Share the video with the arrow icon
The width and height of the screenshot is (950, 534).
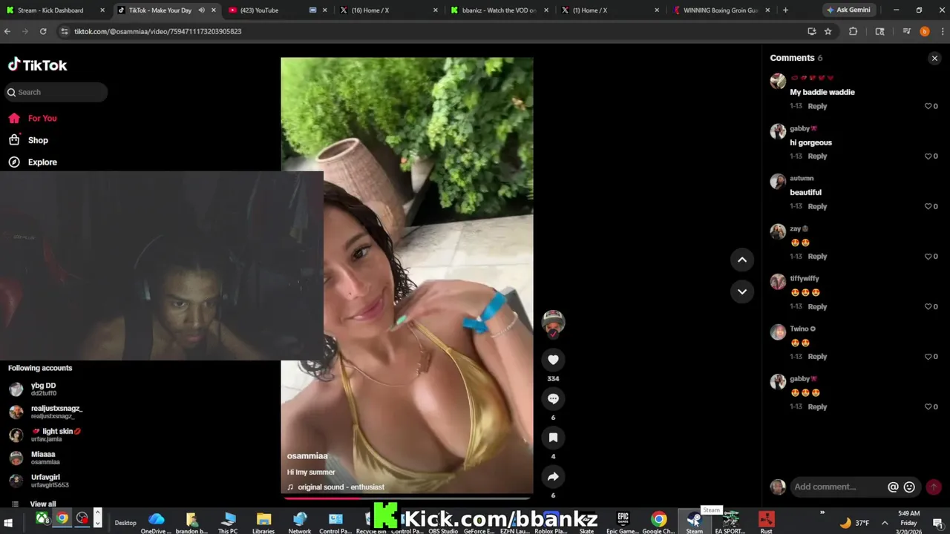[553, 477]
